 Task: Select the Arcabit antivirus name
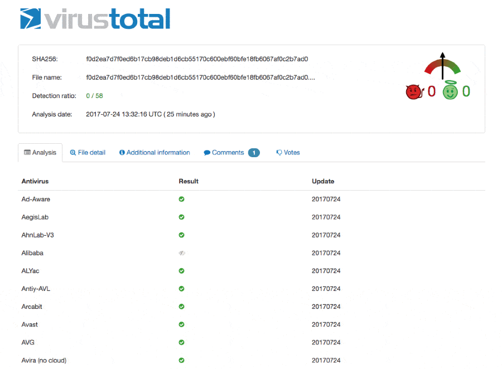32,307
